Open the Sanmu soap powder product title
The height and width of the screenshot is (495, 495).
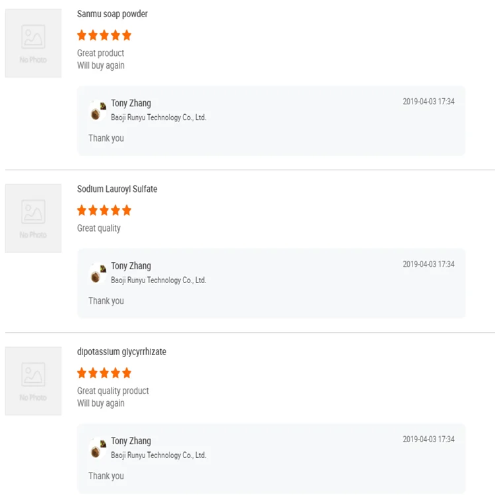(x=112, y=14)
